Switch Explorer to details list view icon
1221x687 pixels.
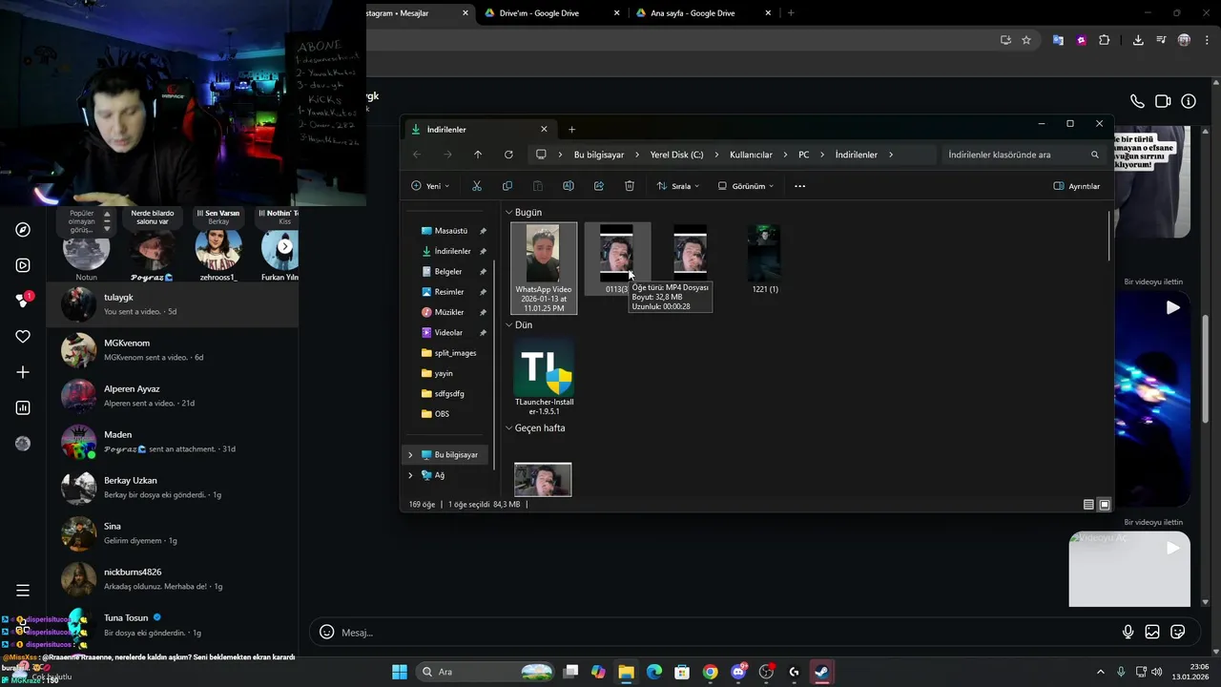(x=1088, y=505)
